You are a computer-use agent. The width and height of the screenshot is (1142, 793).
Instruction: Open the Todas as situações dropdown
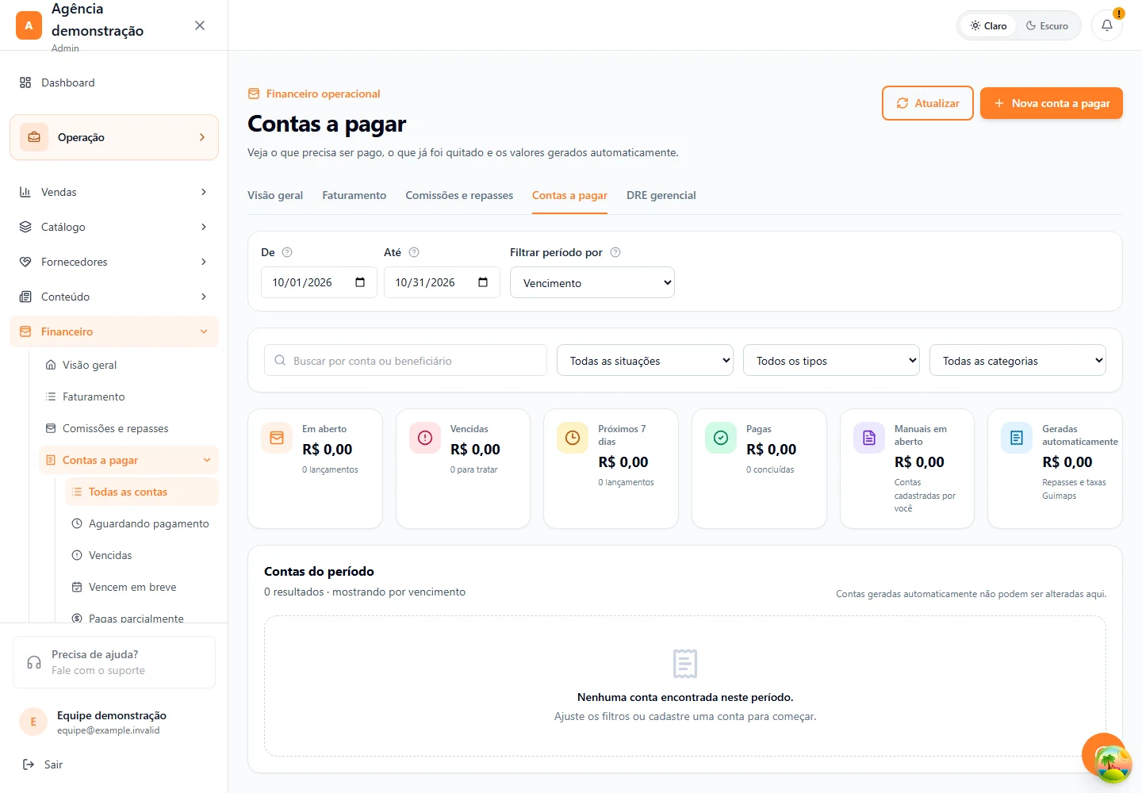pos(646,360)
